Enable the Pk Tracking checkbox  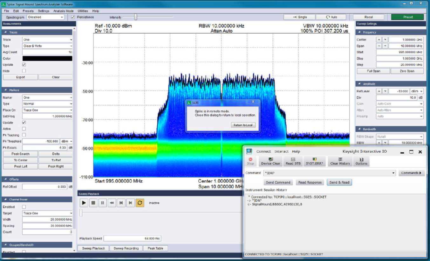tap(24, 135)
